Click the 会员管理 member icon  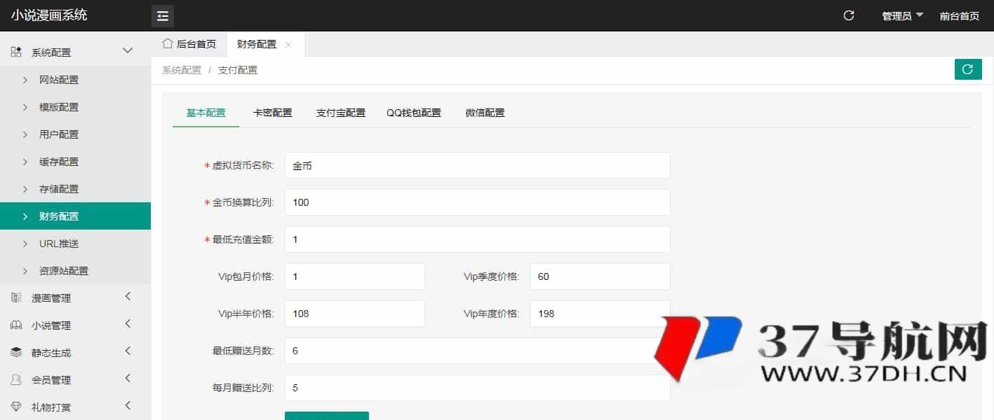click(x=15, y=379)
